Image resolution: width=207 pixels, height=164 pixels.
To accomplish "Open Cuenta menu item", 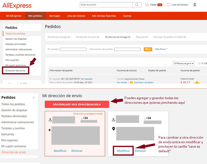I will point(127,16).
